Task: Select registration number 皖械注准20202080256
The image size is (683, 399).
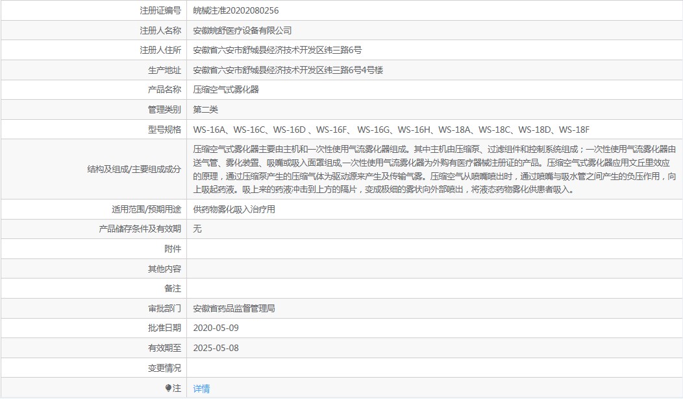Action: (236, 10)
